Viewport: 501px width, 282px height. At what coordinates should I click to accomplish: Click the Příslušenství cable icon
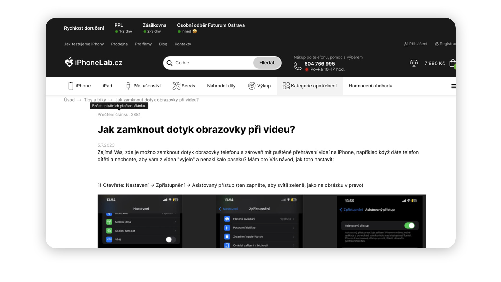tap(128, 86)
